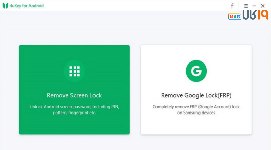Viewport: 271px width, 150px height.
Task: Click the green Google G icon
Action: tap(196, 71)
